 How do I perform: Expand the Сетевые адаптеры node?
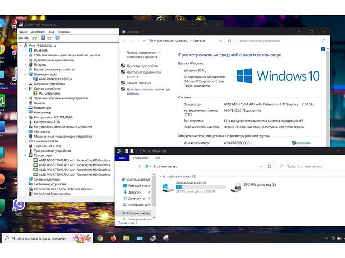point(25,179)
